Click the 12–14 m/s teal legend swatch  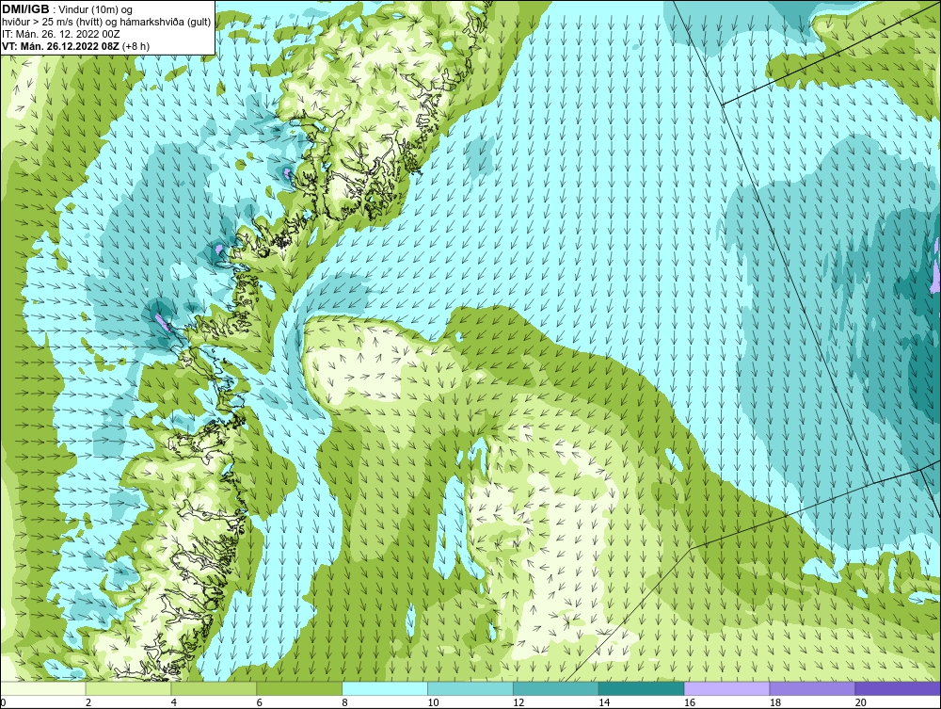click(x=556, y=688)
